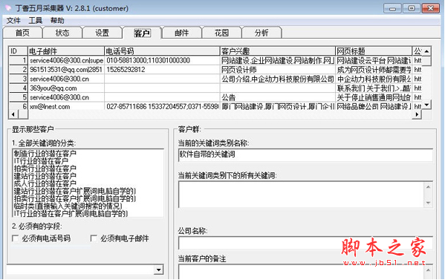This screenshot has height=280, width=445.
Task: Open the 工具 menu
Action: [35, 21]
